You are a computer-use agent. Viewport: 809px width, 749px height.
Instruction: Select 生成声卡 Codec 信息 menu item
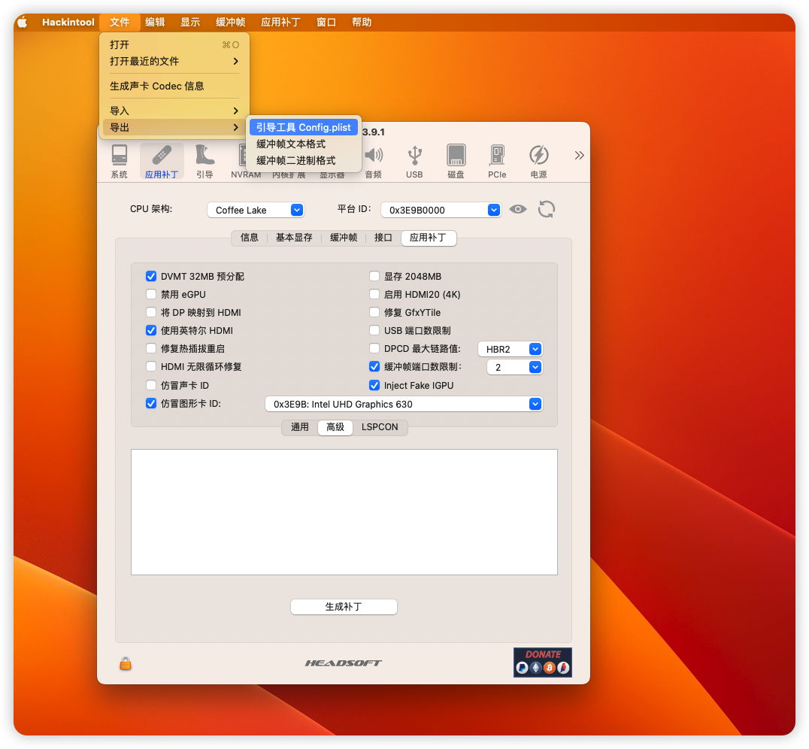[174, 86]
